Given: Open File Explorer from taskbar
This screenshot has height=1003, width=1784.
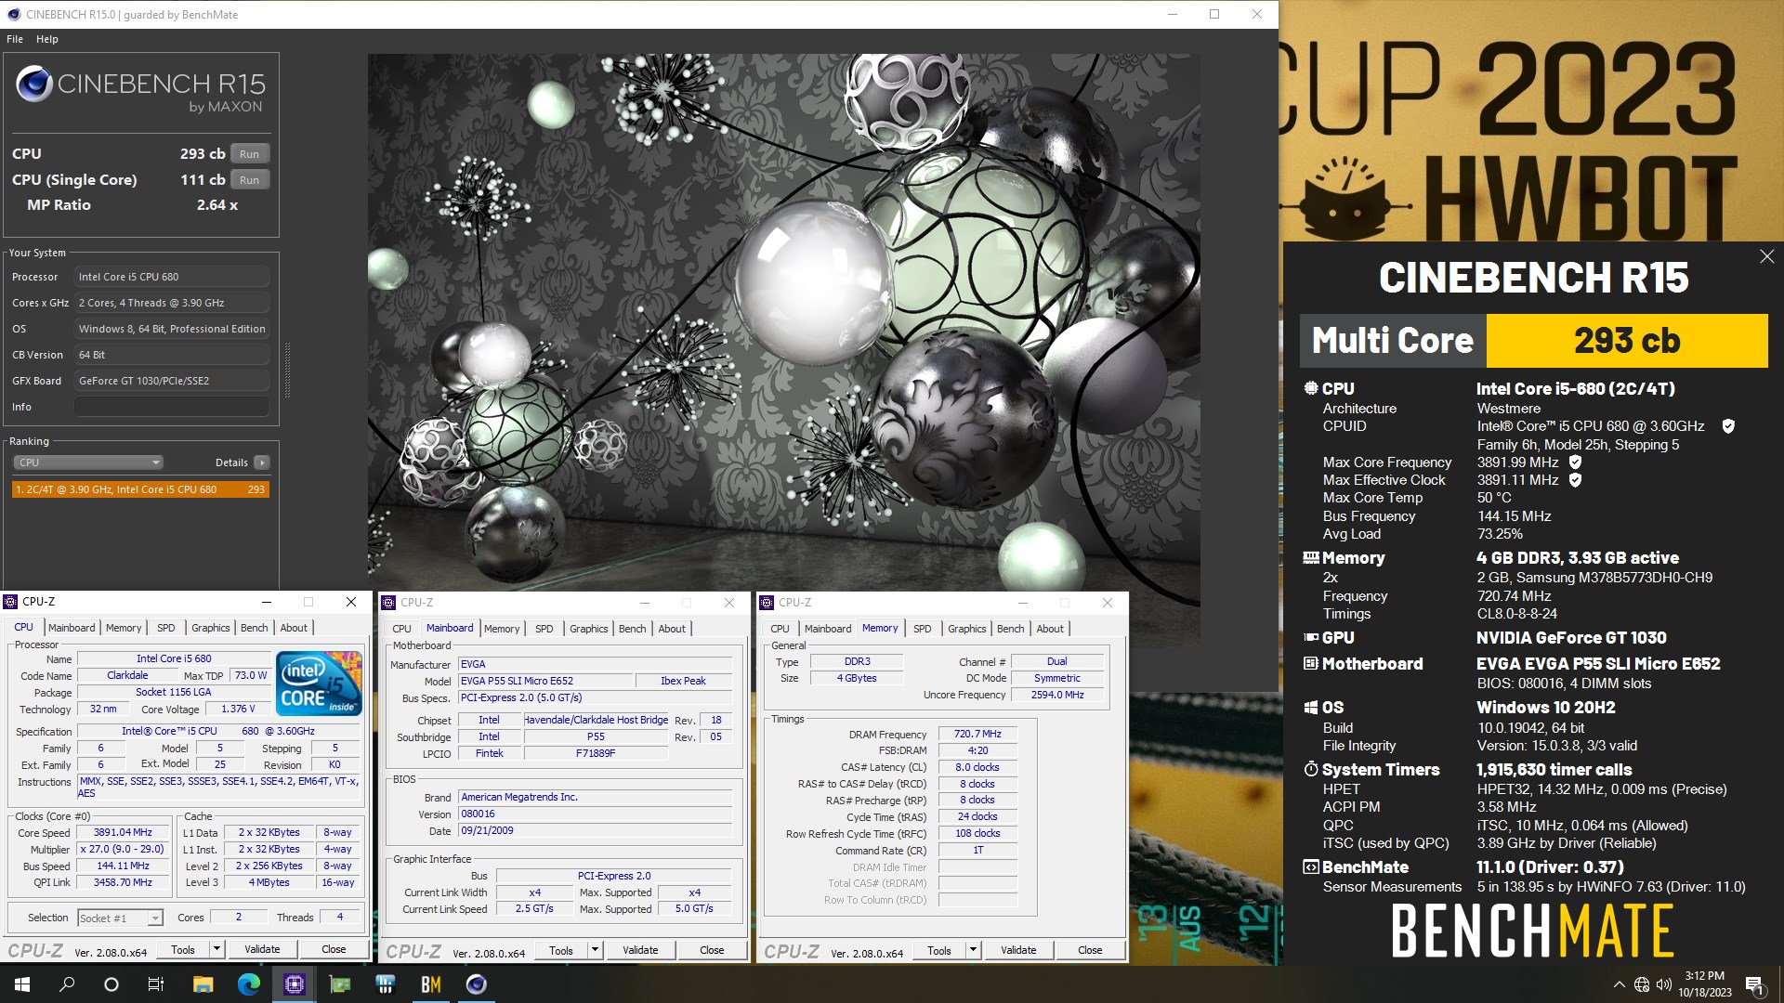Looking at the screenshot, I should tap(203, 984).
